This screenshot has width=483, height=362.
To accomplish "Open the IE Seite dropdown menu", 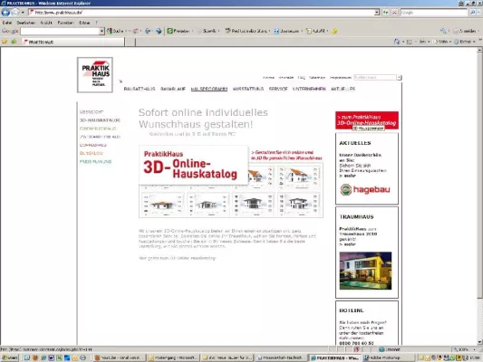I will coord(443,42).
